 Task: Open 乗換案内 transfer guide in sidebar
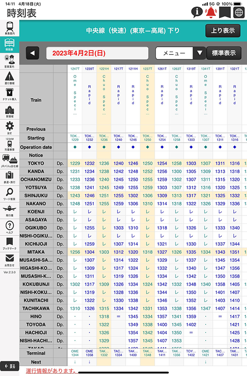click(x=10, y=28)
